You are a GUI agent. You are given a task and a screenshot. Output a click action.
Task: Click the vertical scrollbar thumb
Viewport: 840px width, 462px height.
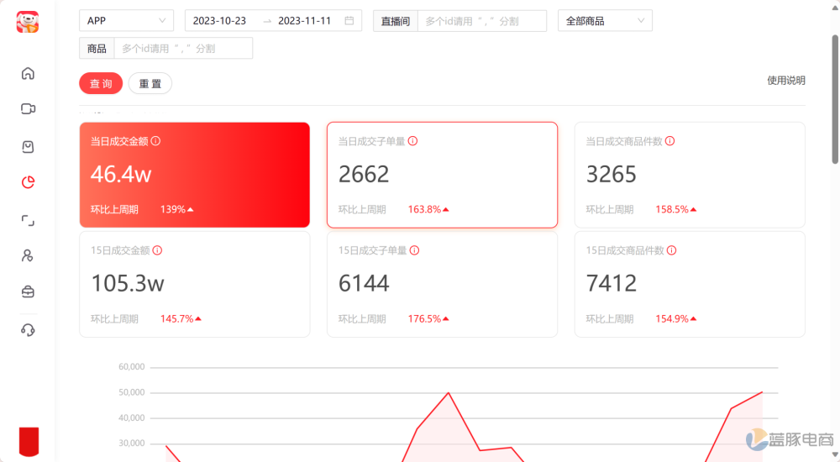tap(835, 99)
